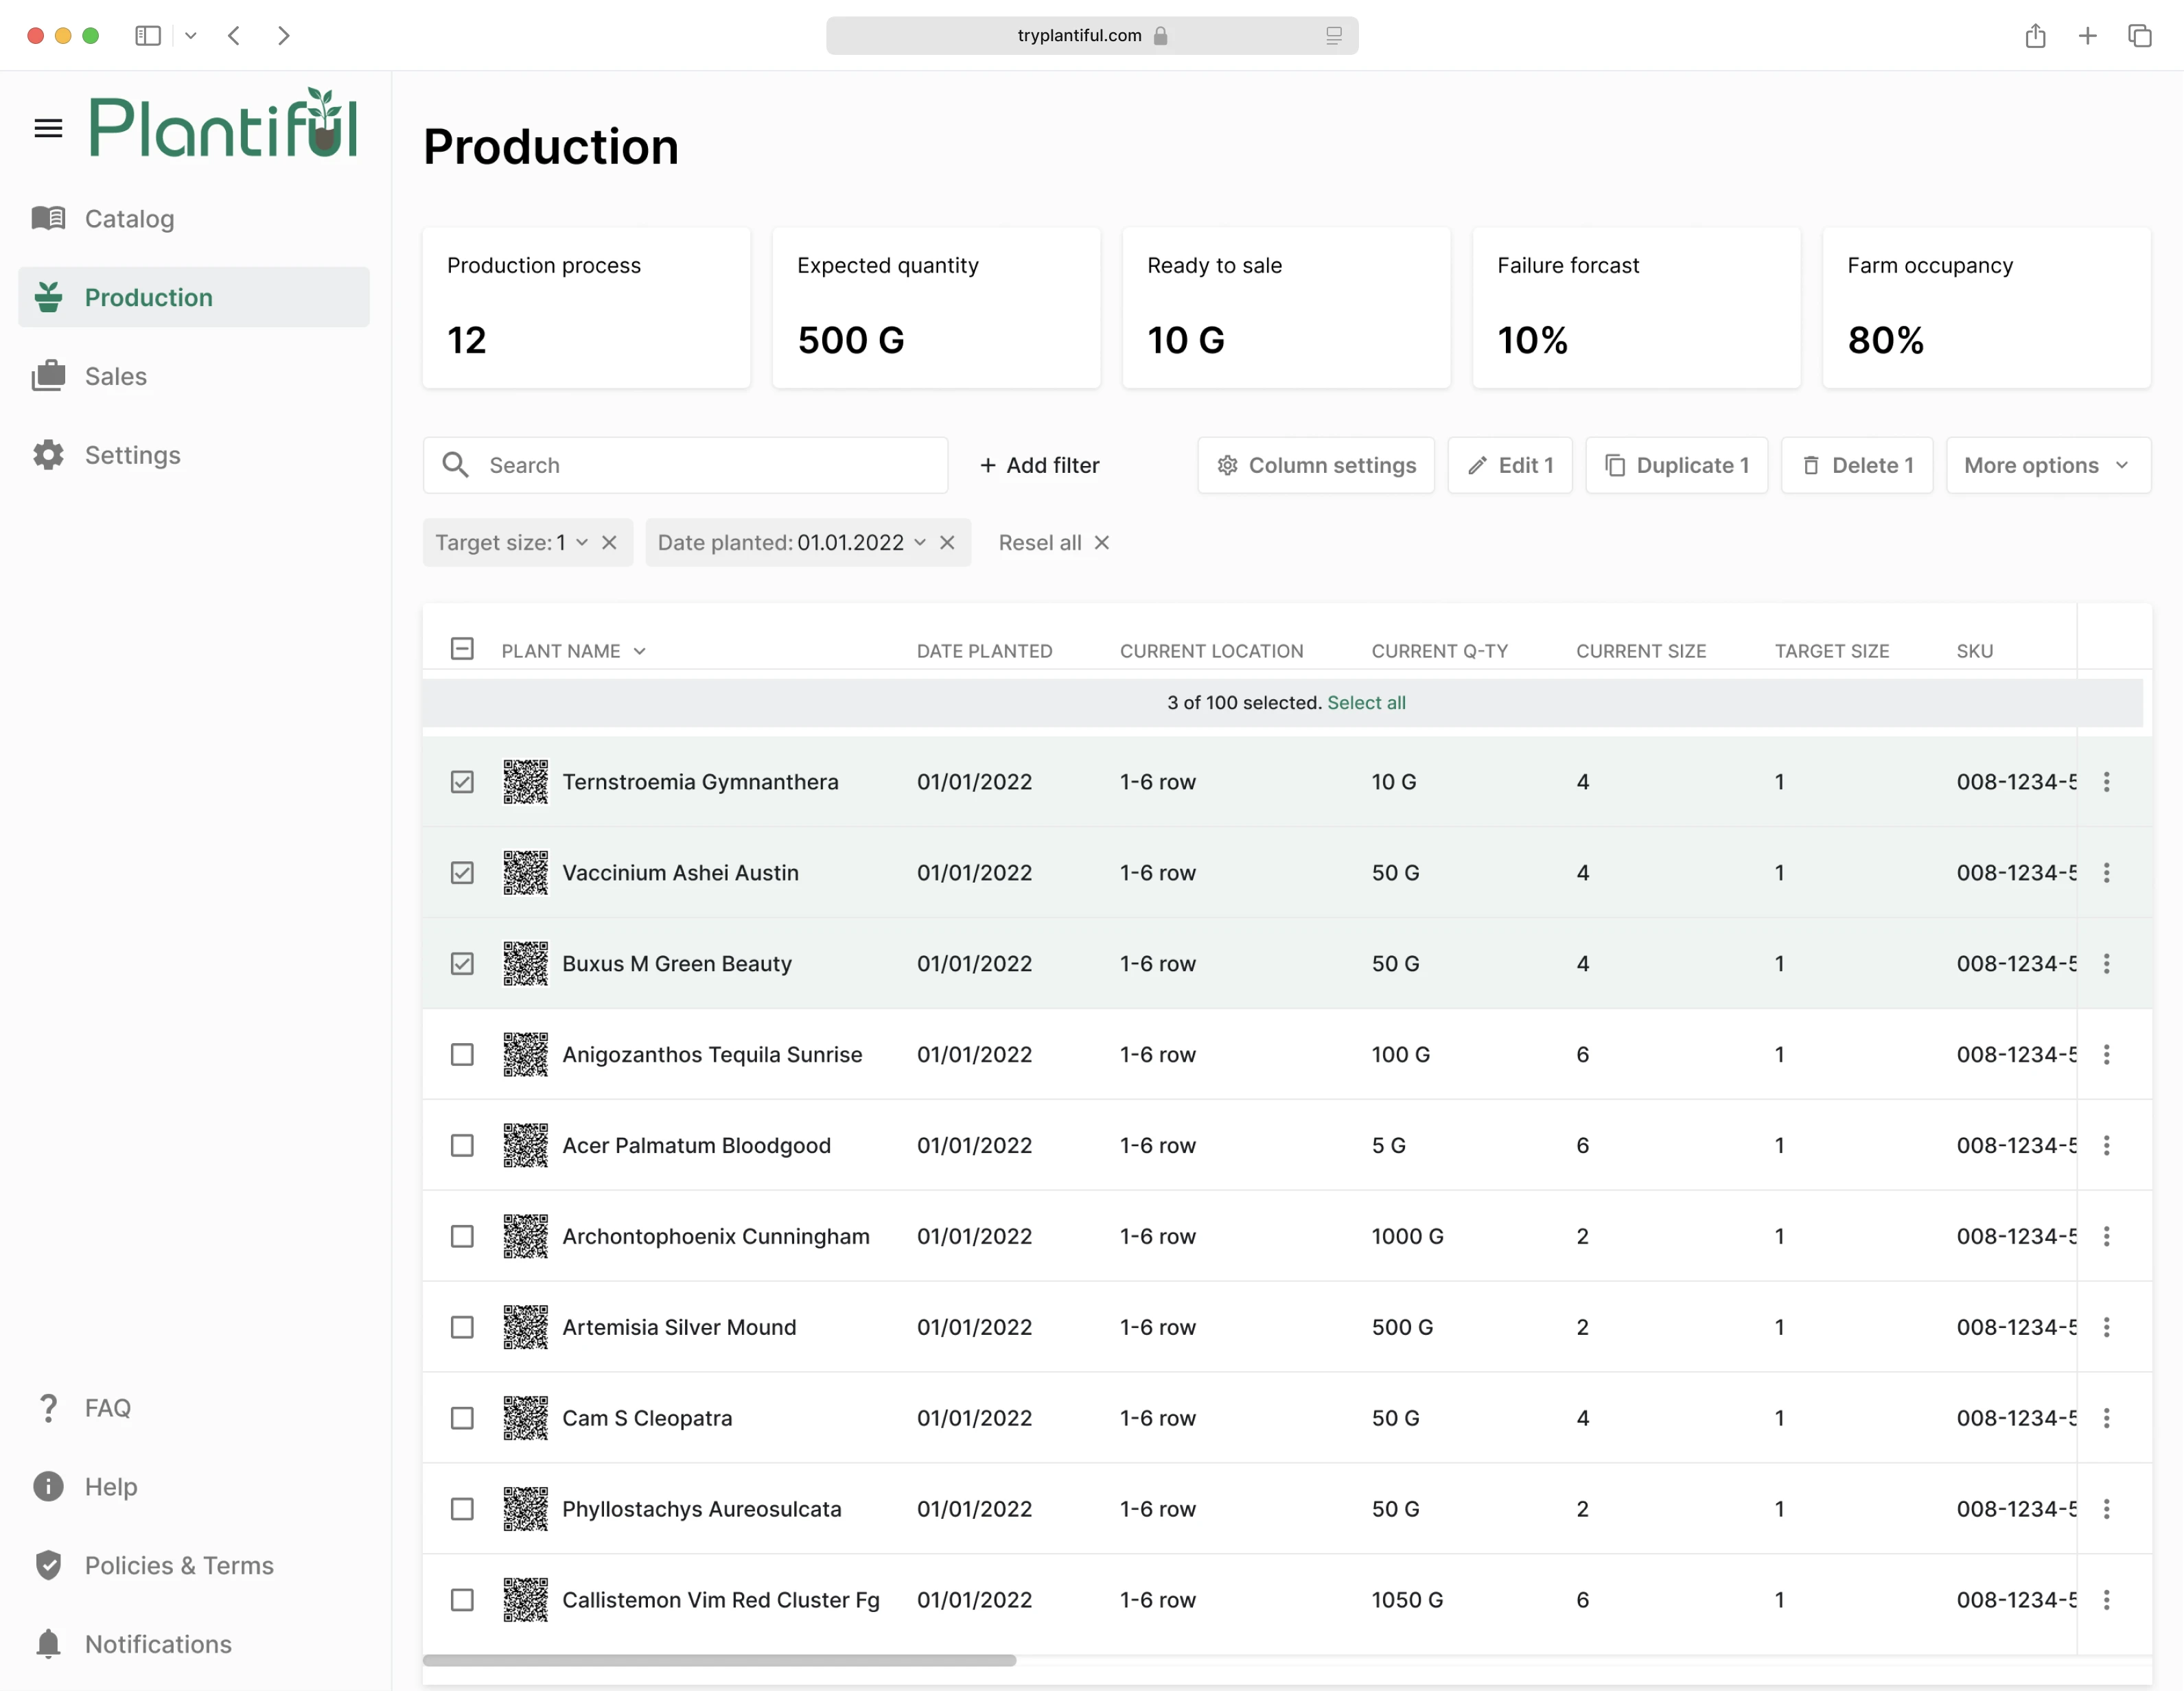This screenshot has width=2184, height=1691.
Task: Click Delete 1 trash button
Action: tap(1857, 465)
